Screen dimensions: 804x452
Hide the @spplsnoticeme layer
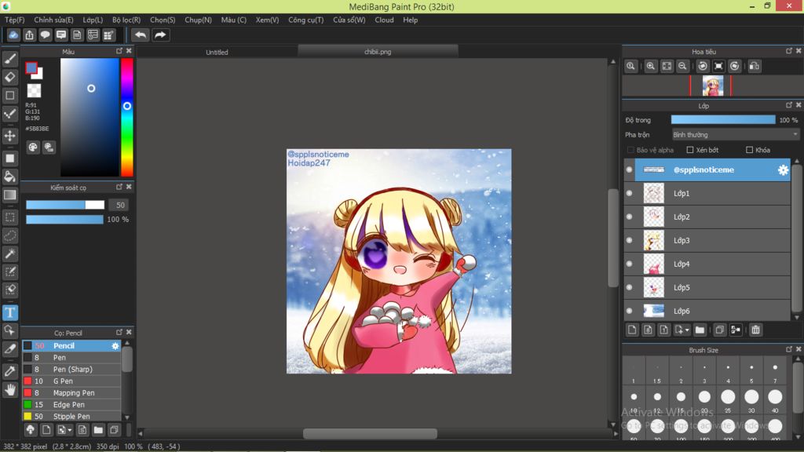[629, 169]
